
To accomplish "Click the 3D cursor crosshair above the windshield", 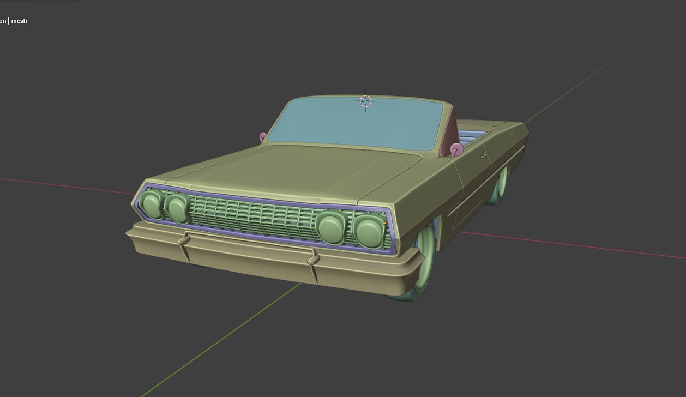I will pyautogui.click(x=365, y=101).
